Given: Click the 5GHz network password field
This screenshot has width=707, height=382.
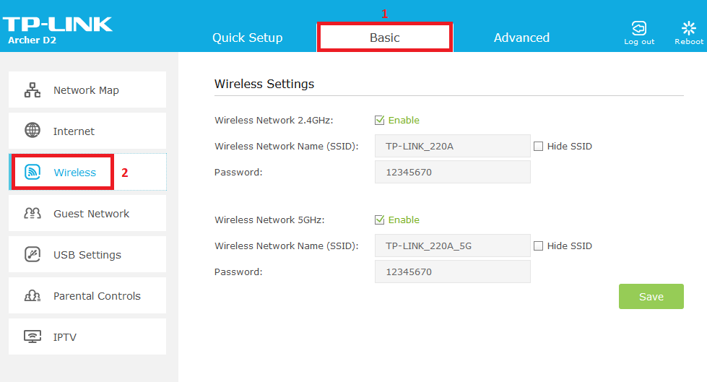Looking at the screenshot, I should [453, 272].
